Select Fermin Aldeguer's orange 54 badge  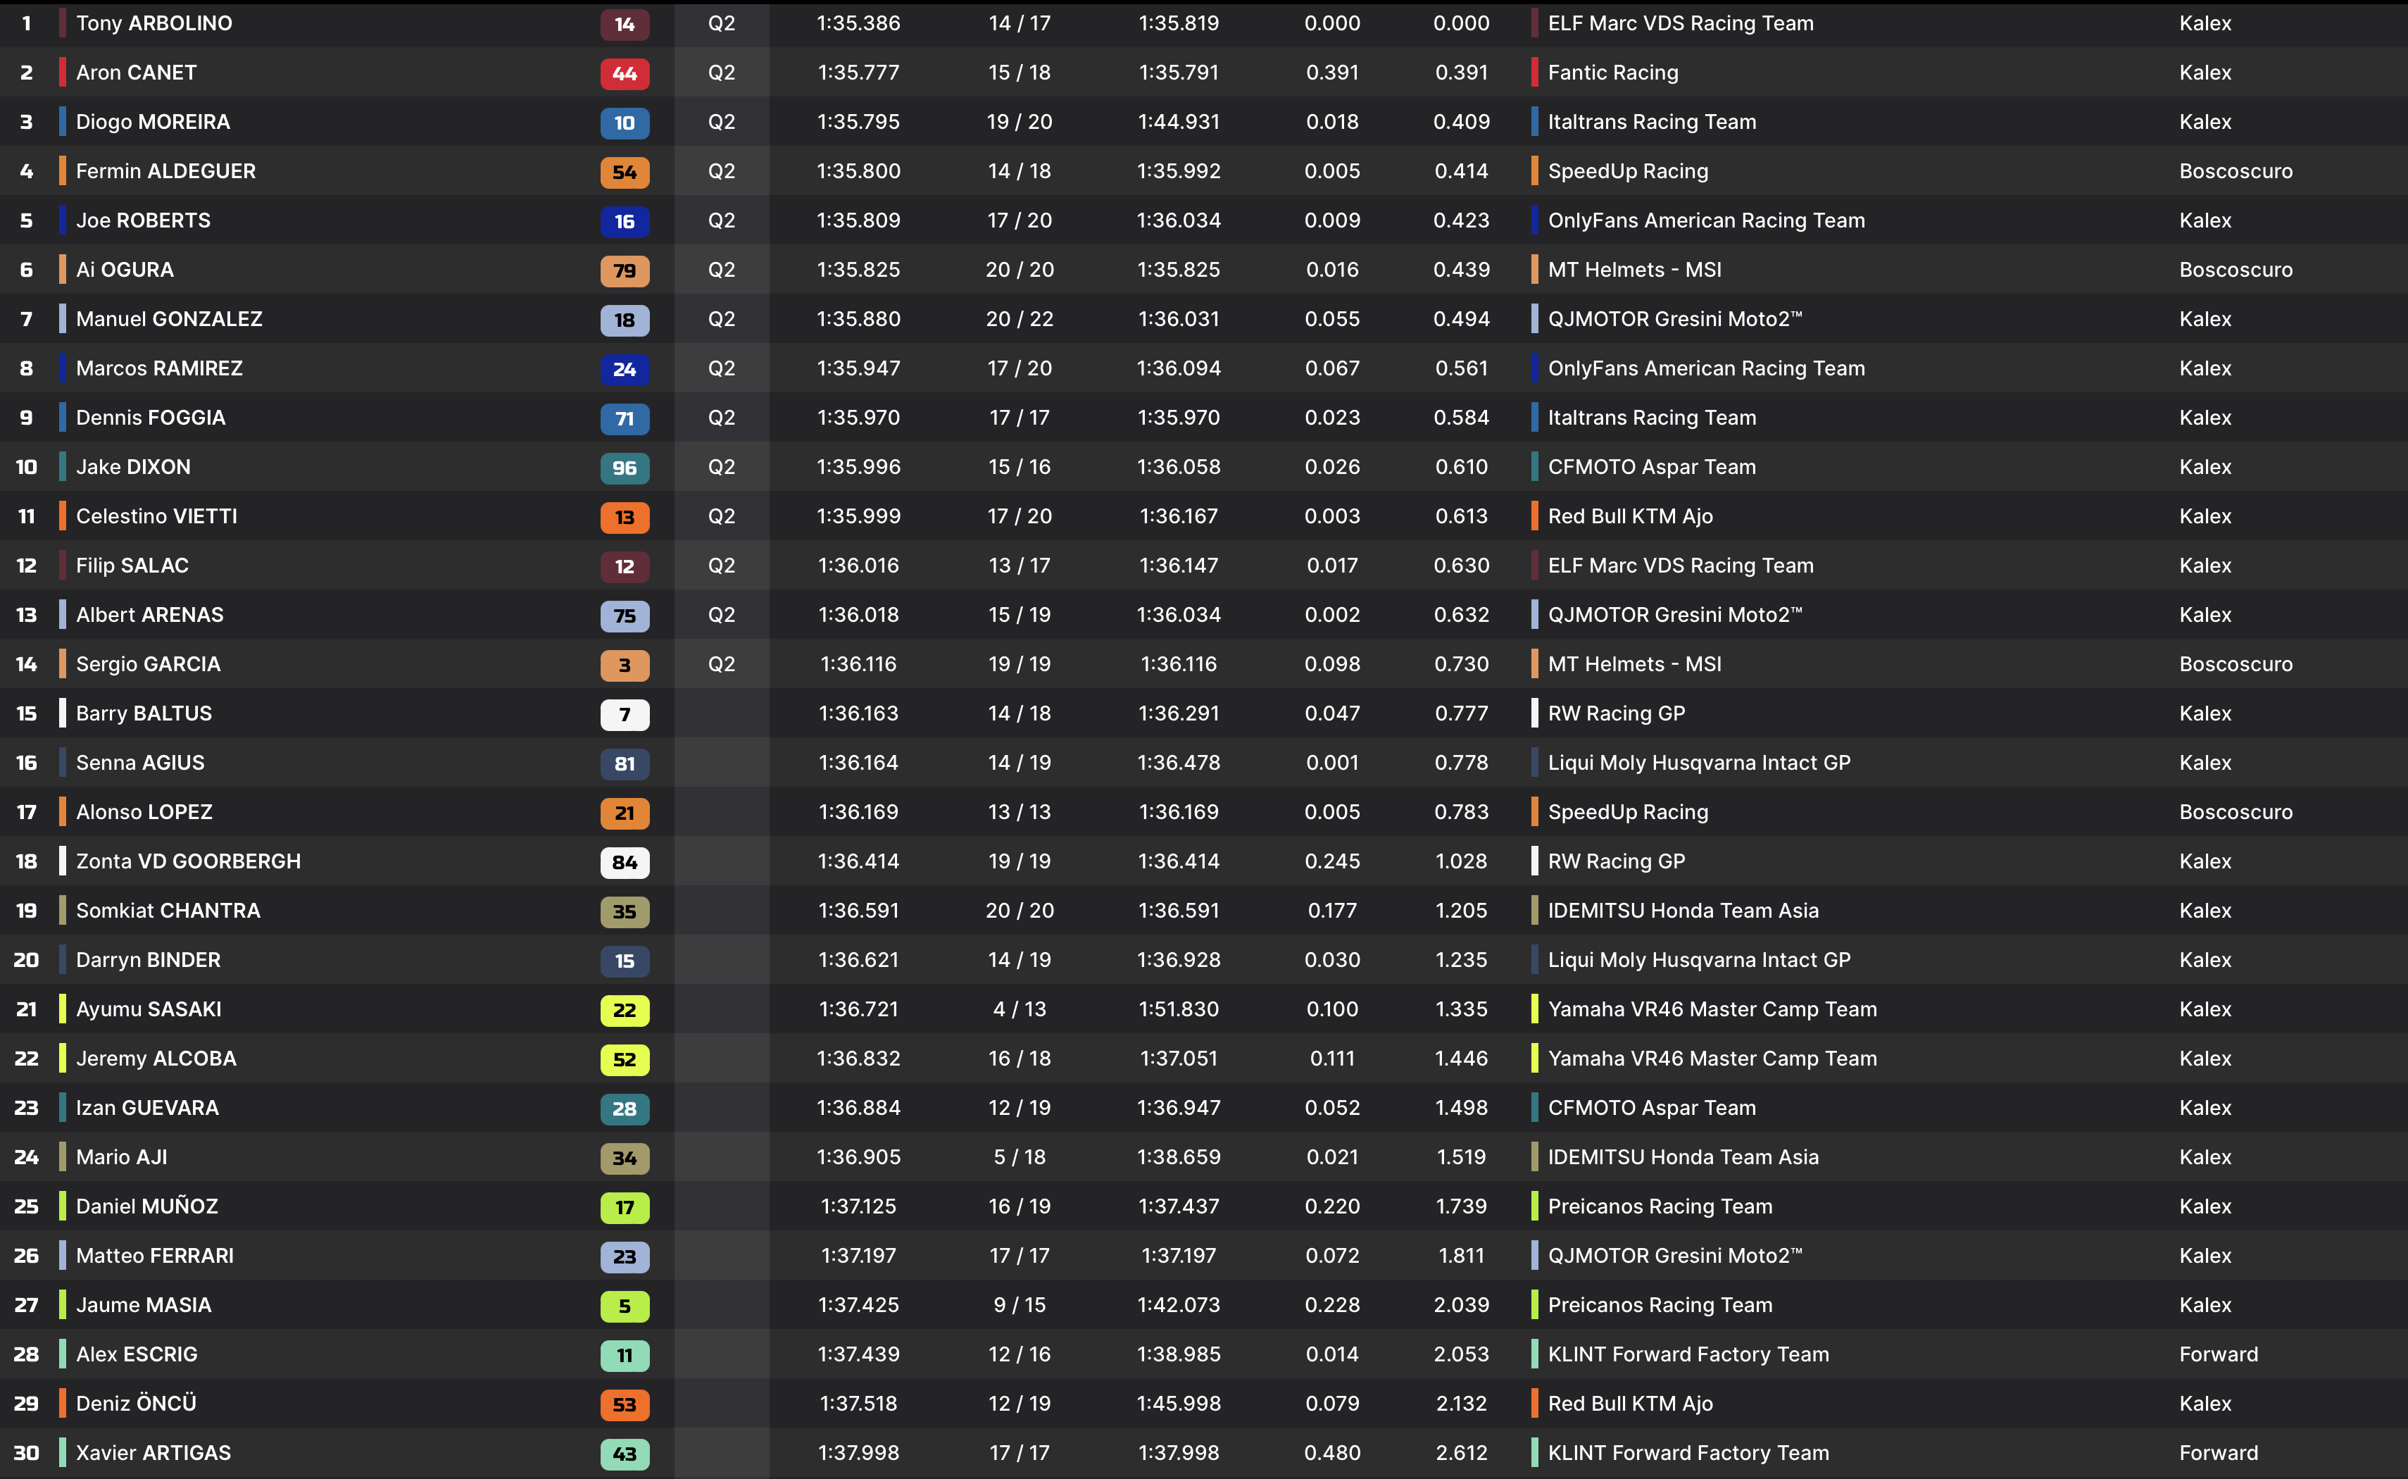624,172
